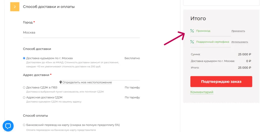Image resolution: width=266 pixels, height=132 pixels.
Task: Click the yellow step 2 badge
Action: click(15, 7)
